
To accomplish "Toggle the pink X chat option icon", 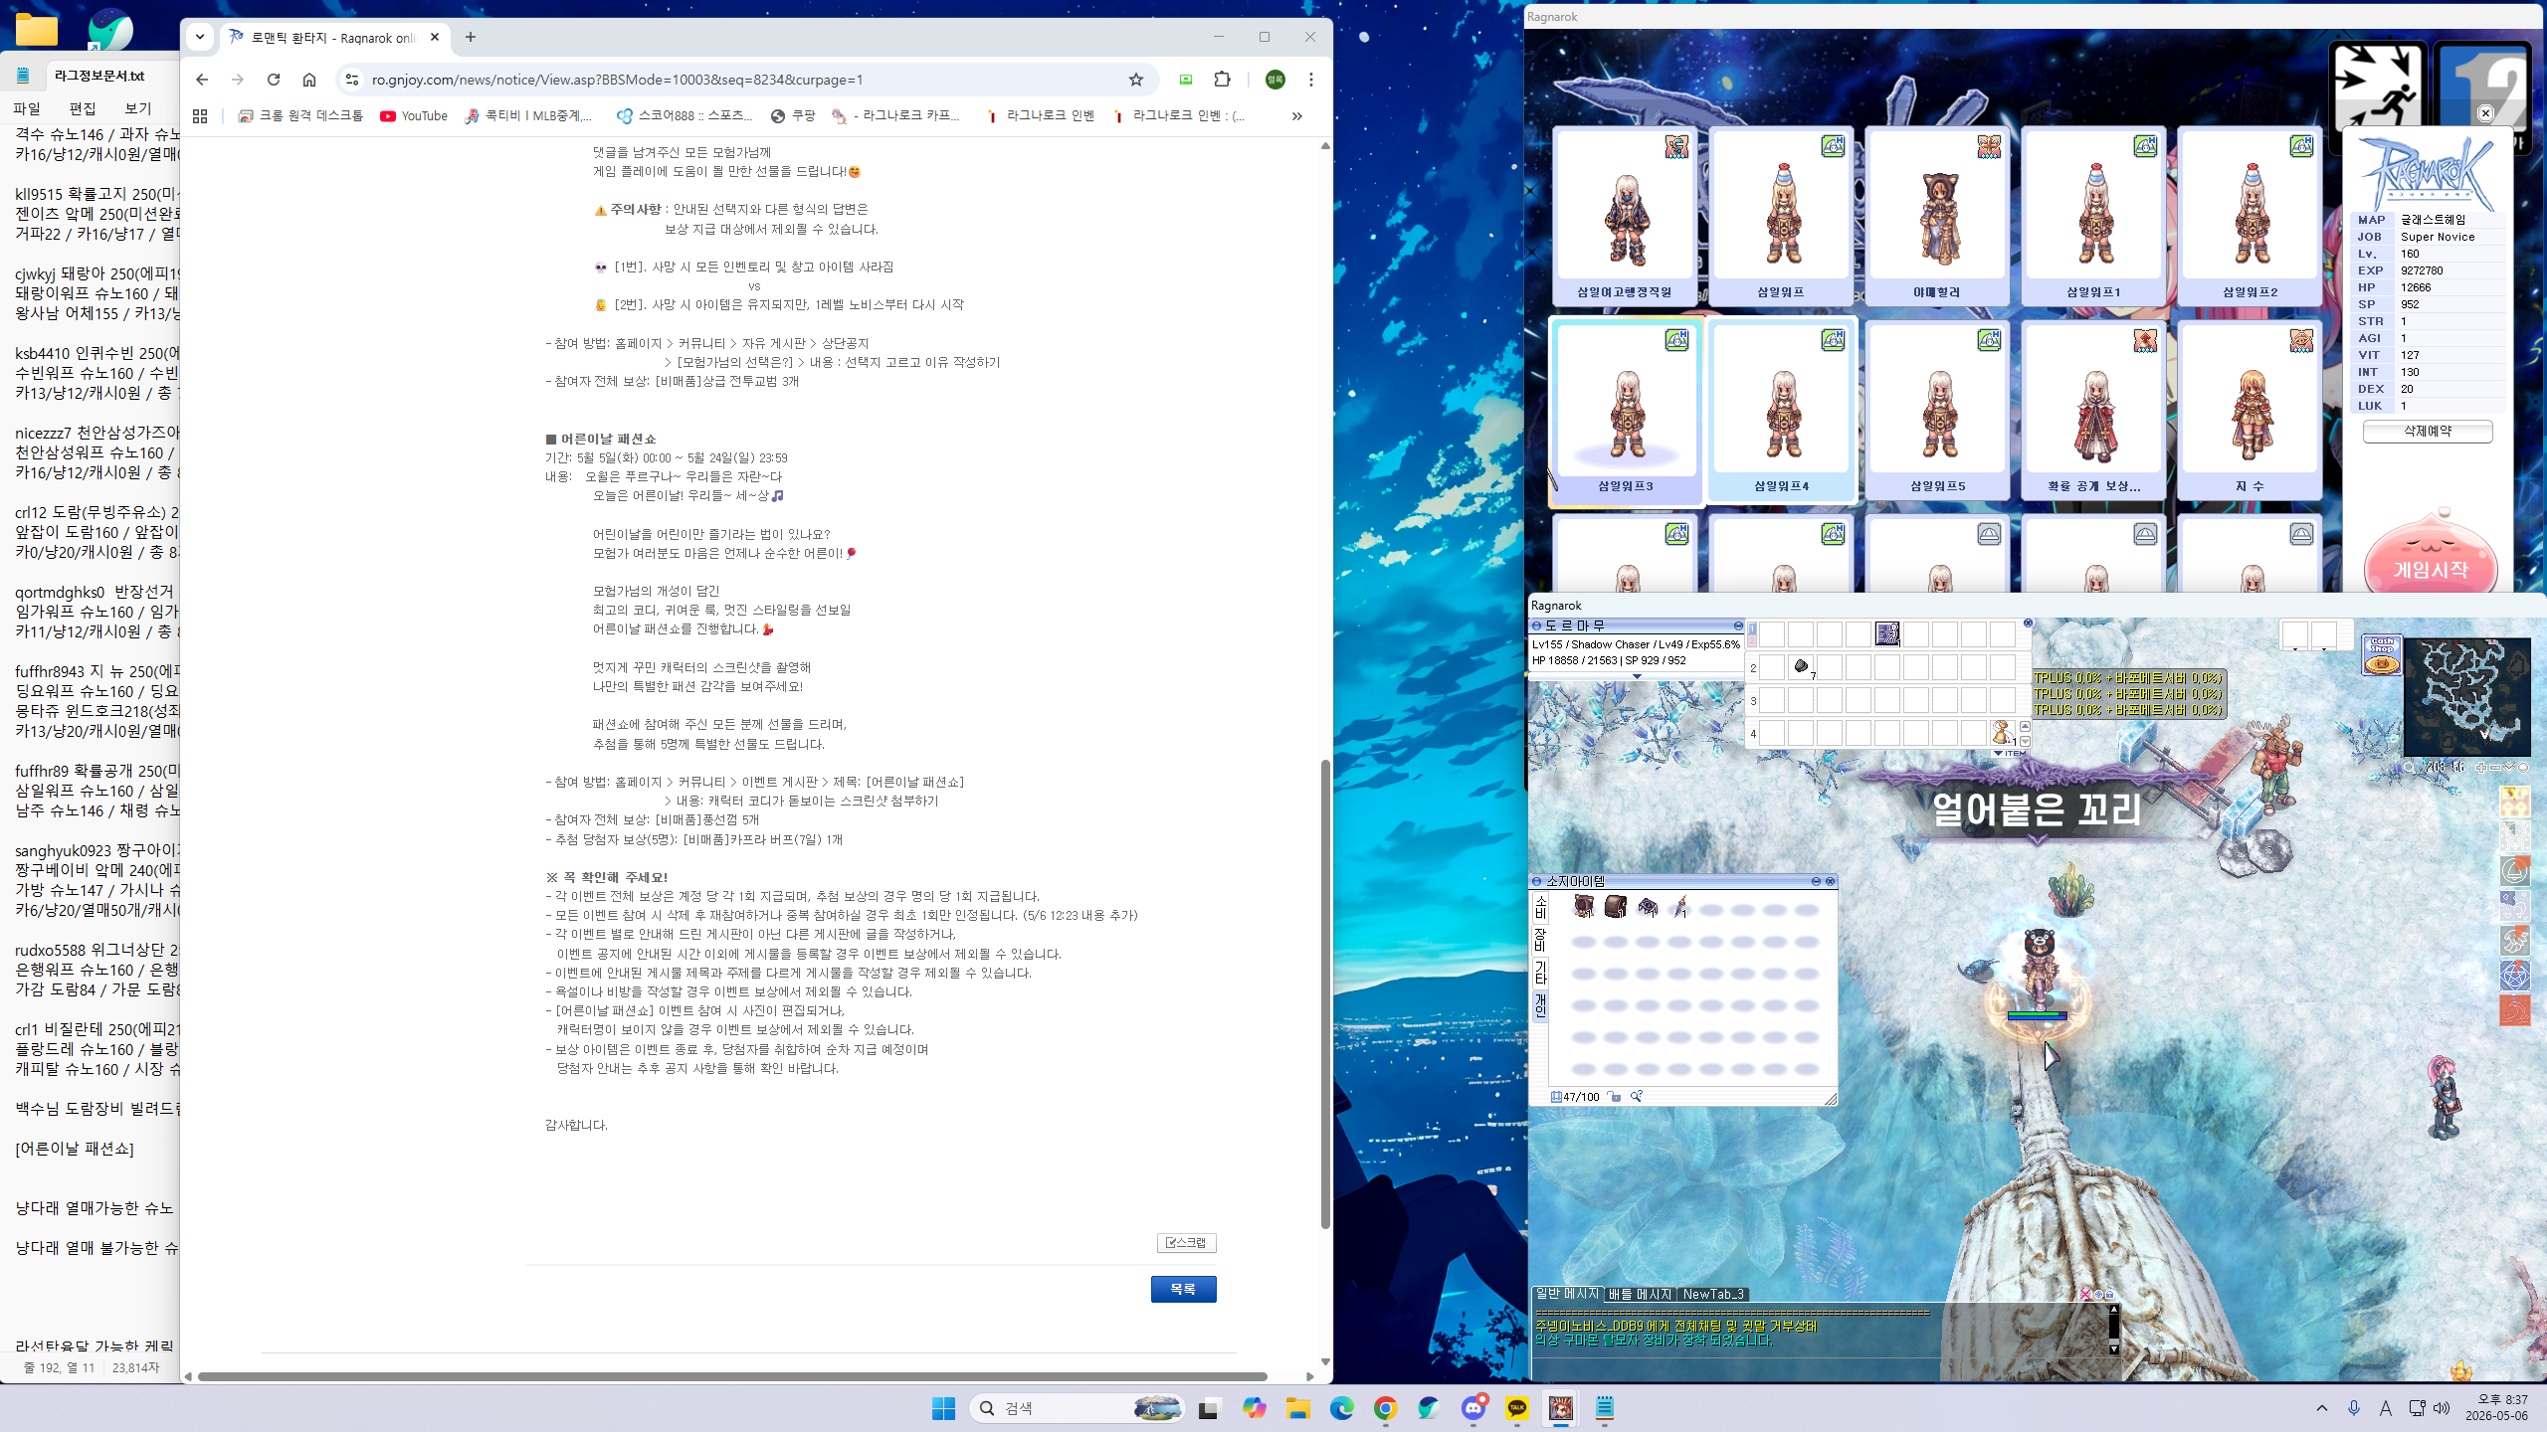I will point(2085,1295).
